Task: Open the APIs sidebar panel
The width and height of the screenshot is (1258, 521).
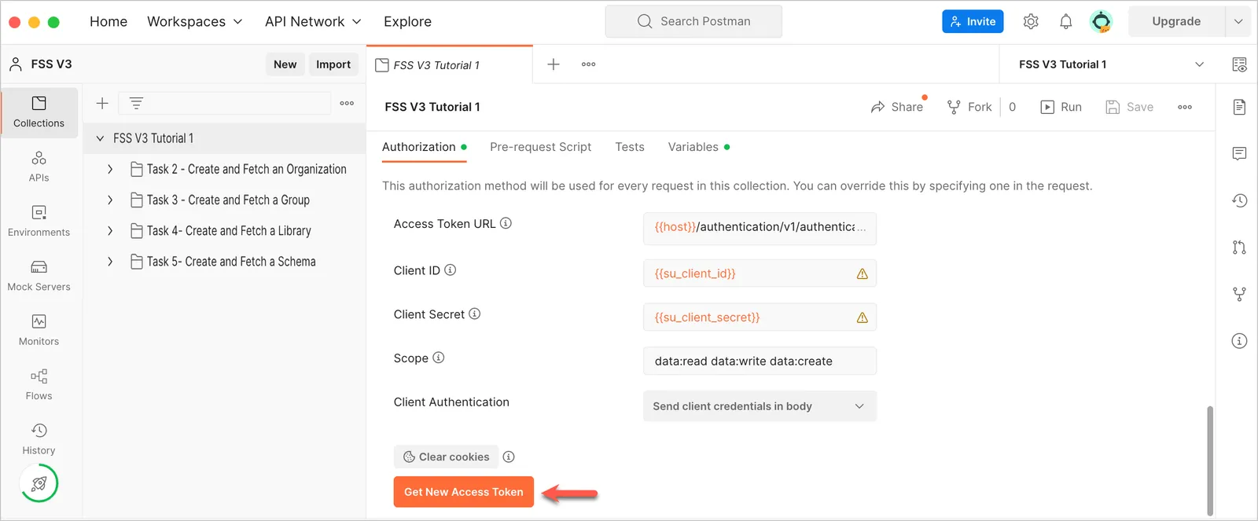Action: (x=39, y=167)
